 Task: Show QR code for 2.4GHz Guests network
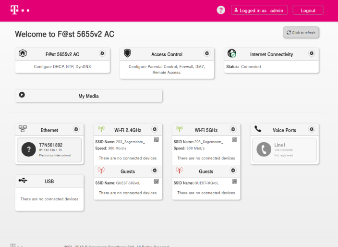pos(156,181)
